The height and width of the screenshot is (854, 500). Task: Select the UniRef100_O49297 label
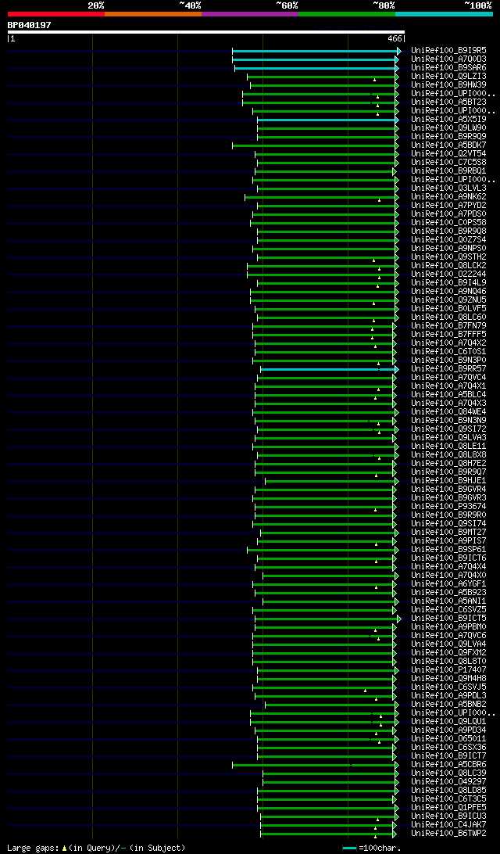[449, 781]
